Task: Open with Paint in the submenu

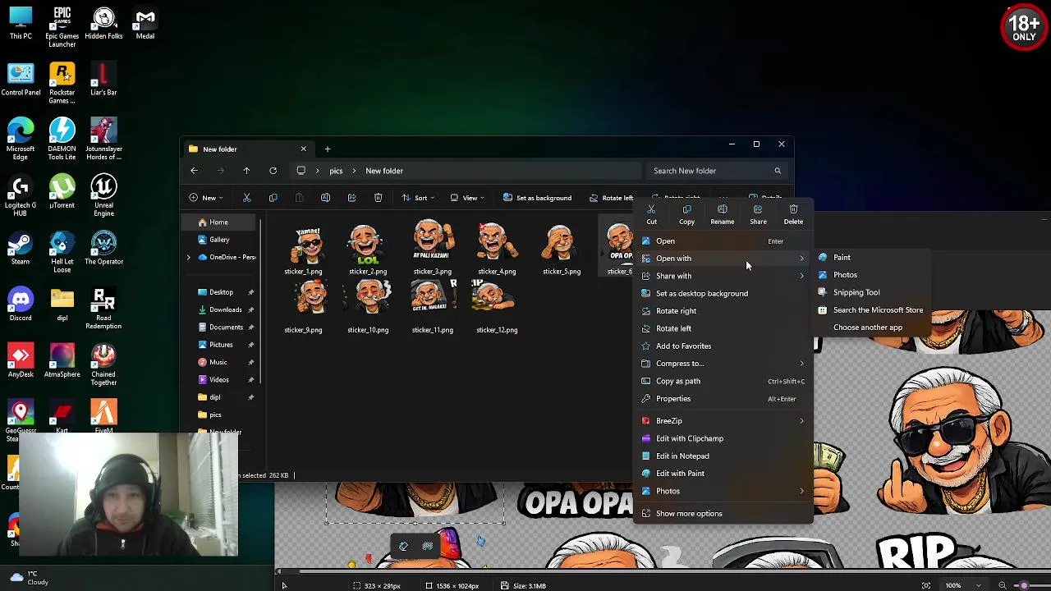Action: (872, 258)
